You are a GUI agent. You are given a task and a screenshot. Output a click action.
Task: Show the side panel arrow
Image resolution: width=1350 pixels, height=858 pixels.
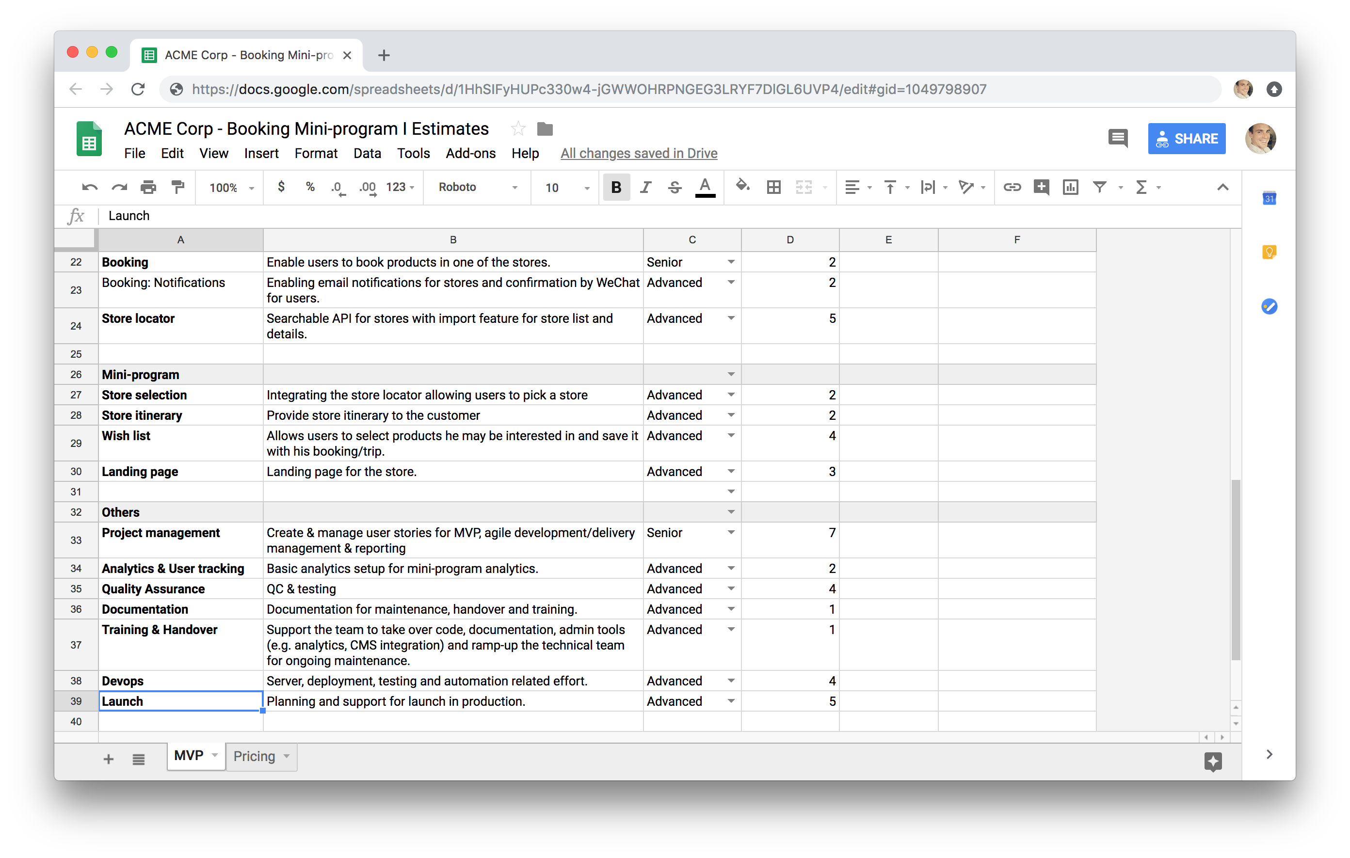point(1270,754)
